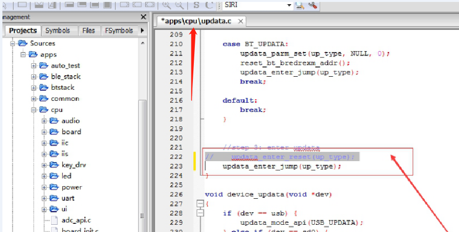Screen dimensions: 459x232
Task: Click the 'updata_parm_set(up_type, NULL, 0);' line
Action: point(315,54)
